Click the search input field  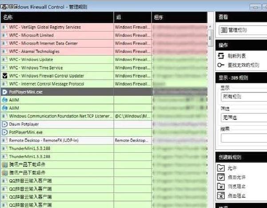[244, 138]
